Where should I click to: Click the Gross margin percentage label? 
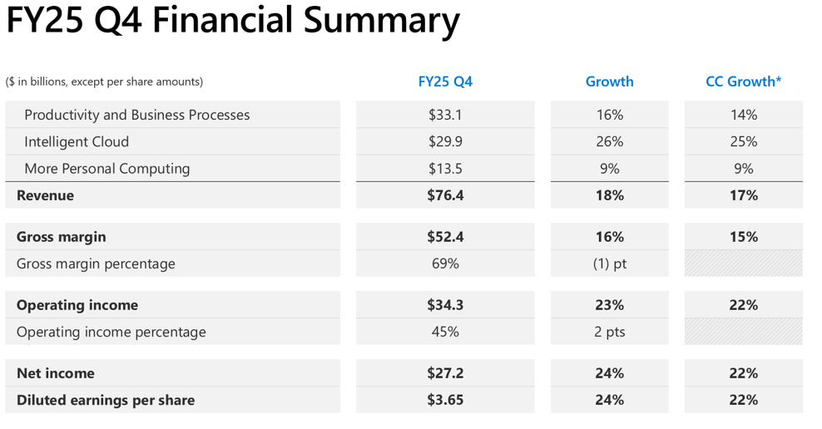click(96, 264)
